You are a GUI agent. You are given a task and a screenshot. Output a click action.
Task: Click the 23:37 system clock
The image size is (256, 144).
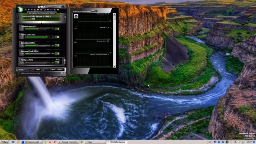coord(249,142)
